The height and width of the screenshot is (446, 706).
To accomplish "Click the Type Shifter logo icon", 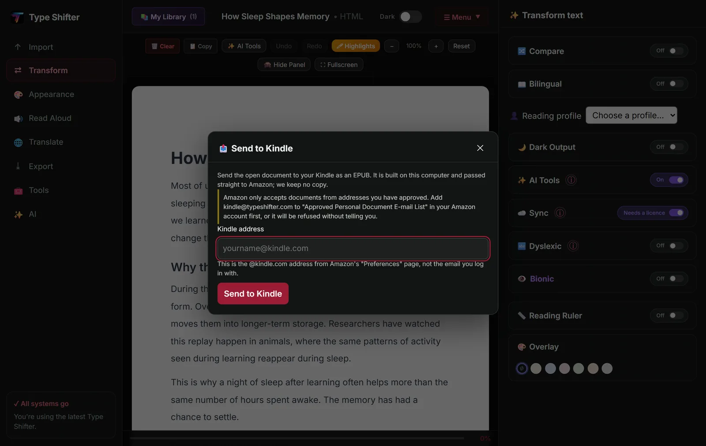I will pos(18,17).
